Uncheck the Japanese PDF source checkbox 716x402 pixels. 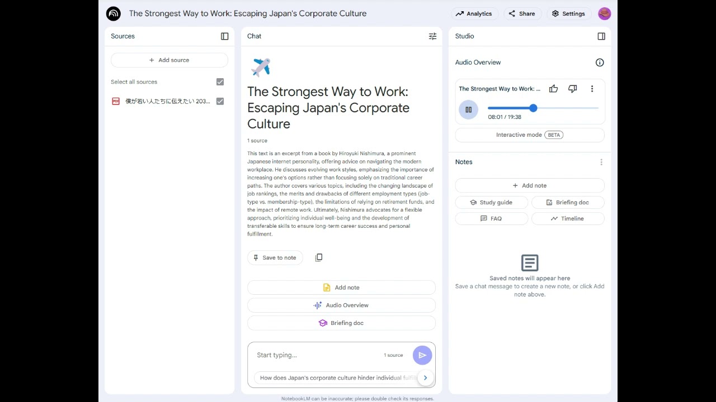pyautogui.click(x=220, y=101)
